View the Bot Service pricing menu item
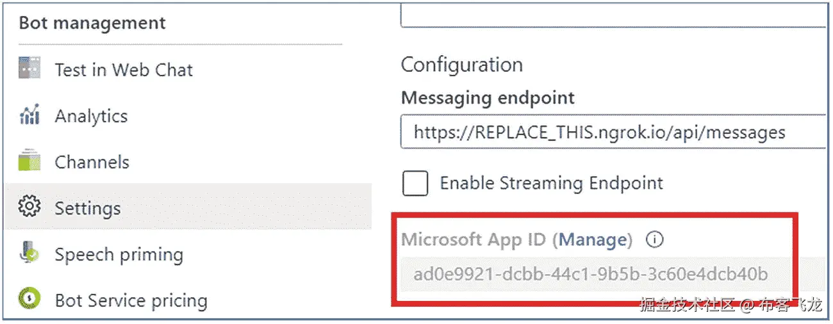The height and width of the screenshot is (324, 833). (x=131, y=300)
